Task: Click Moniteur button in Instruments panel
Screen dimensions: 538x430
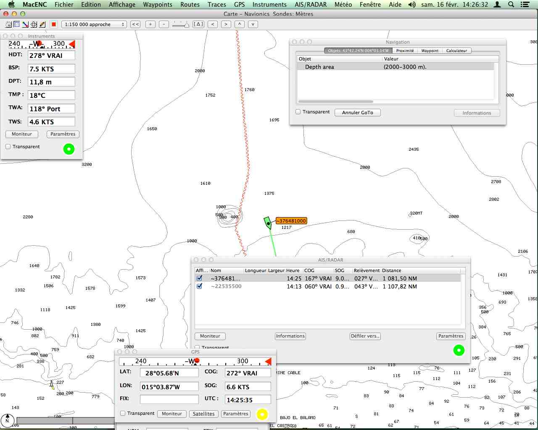Action: pyautogui.click(x=22, y=134)
